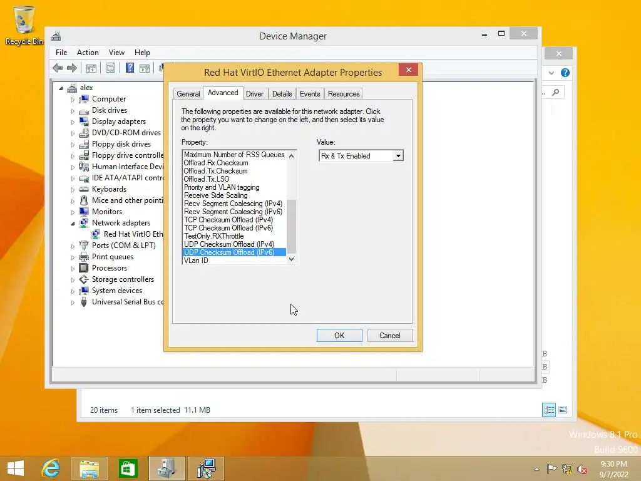Click the property list scroll down arrow
This screenshot has width=641, height=481.
tap(292, 259)
